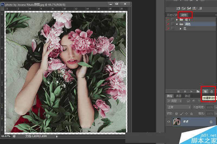Expand the 组 1 action set
217x144 pixels.
(177, 20)
